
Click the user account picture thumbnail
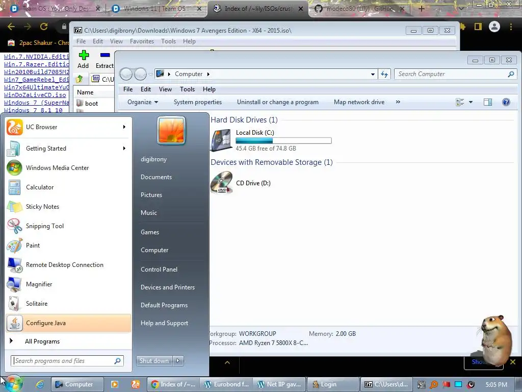click(x=171, y=131)
